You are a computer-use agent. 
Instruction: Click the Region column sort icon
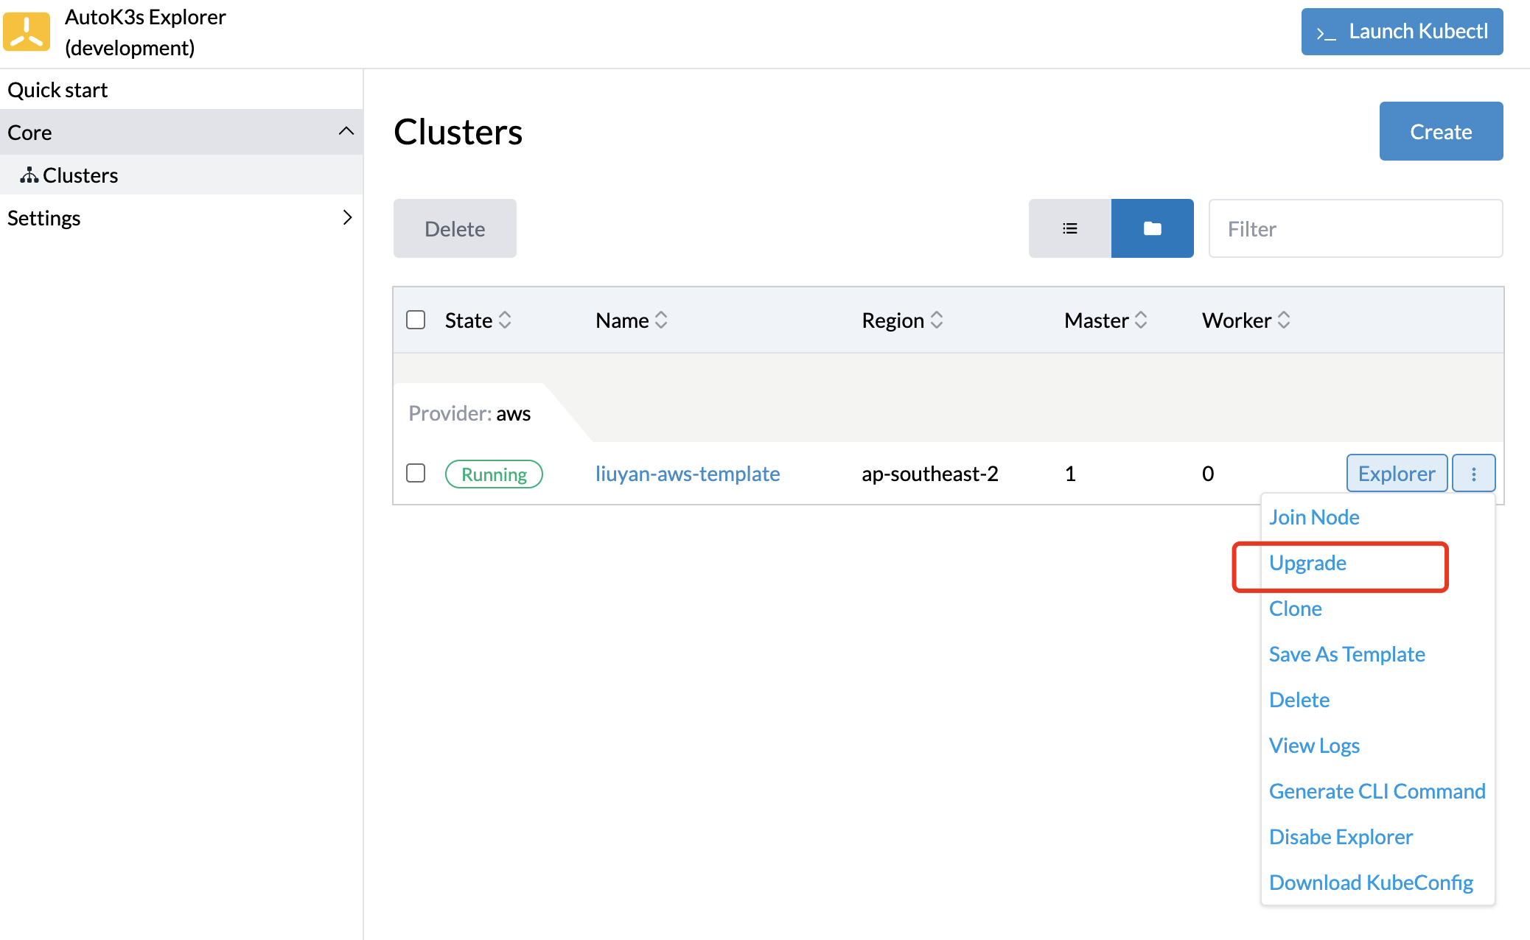pos(937,320)
